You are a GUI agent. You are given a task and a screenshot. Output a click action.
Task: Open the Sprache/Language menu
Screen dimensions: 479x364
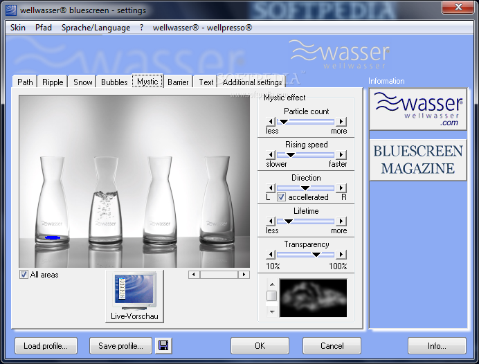click(96, 28)
